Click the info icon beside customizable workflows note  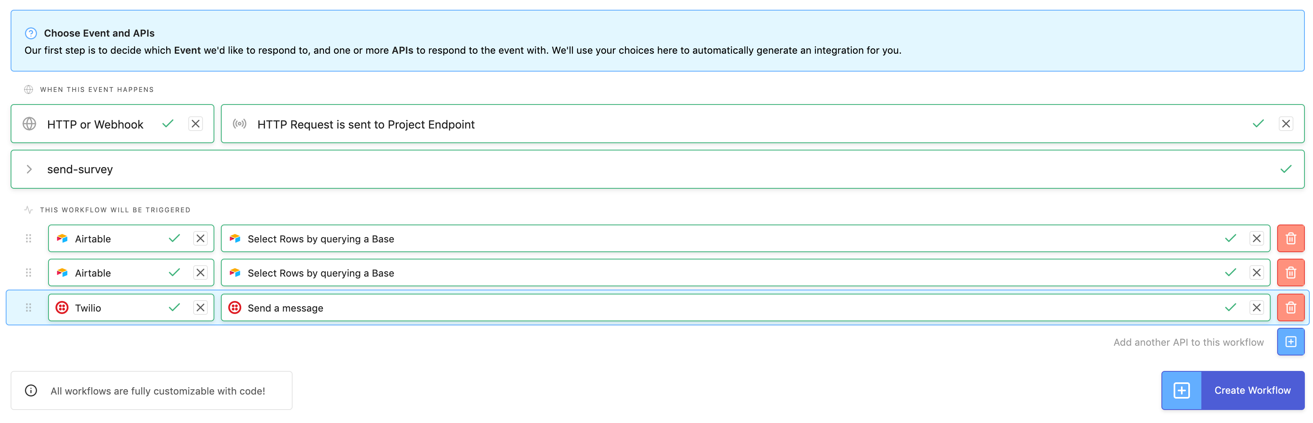[x=31, y=390]
